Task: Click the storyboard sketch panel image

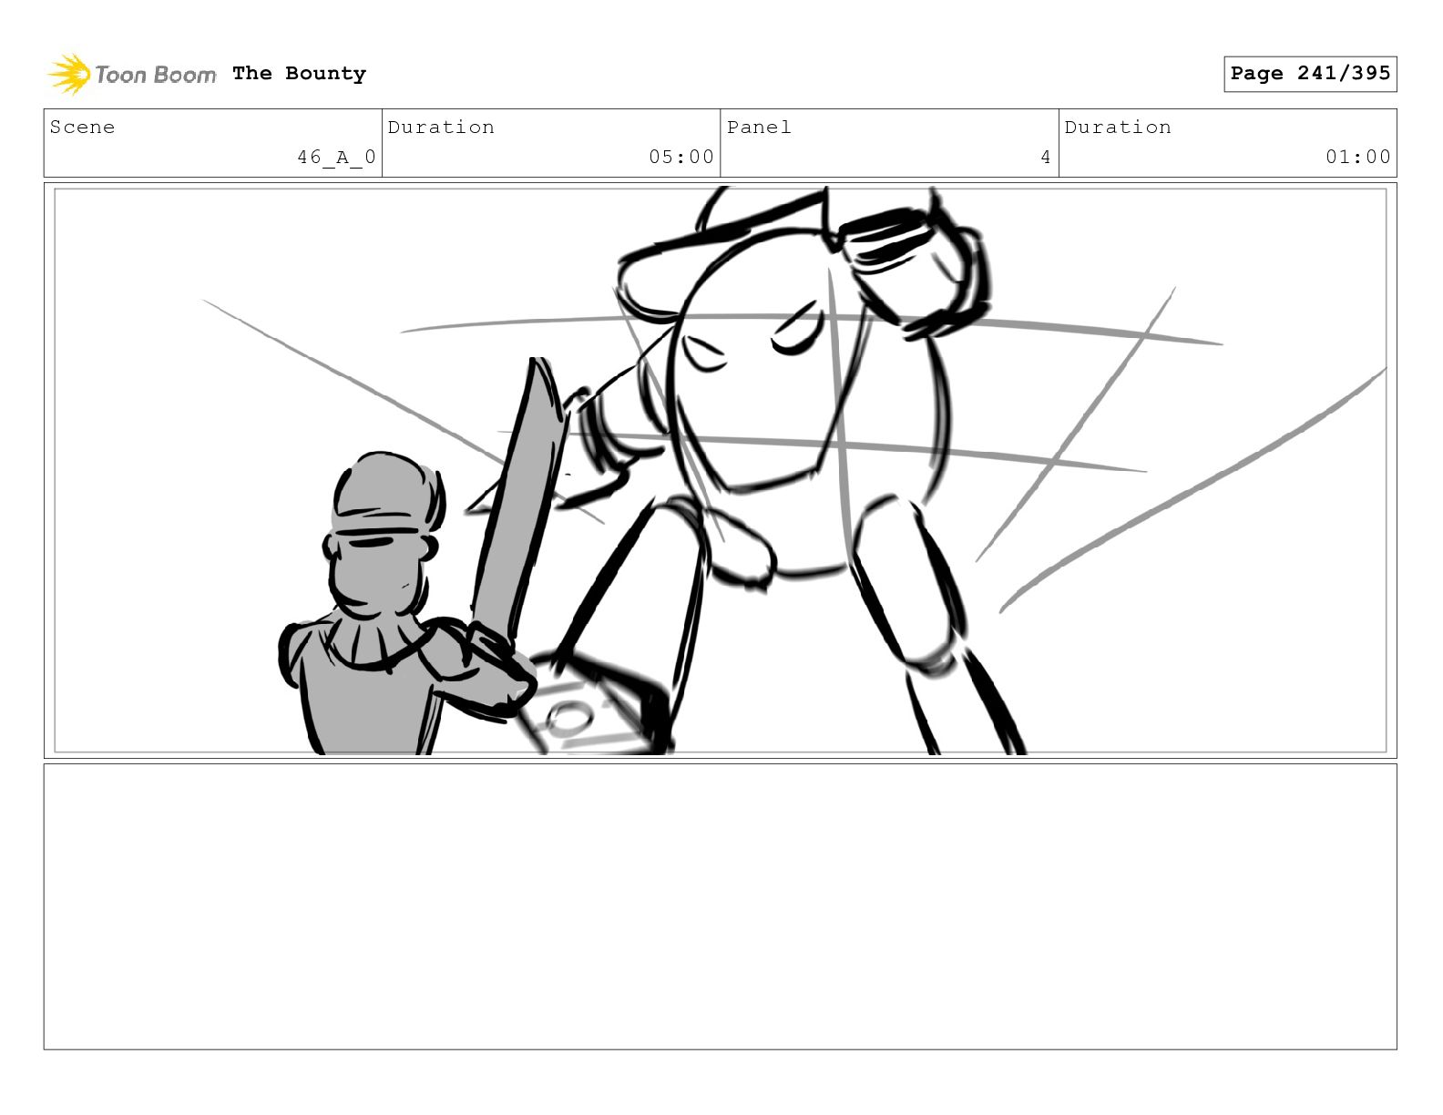Action: coord(721,470)
